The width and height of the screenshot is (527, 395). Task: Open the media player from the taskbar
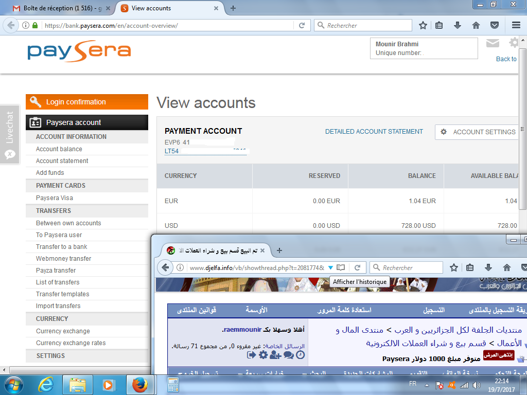coord(109,385)
